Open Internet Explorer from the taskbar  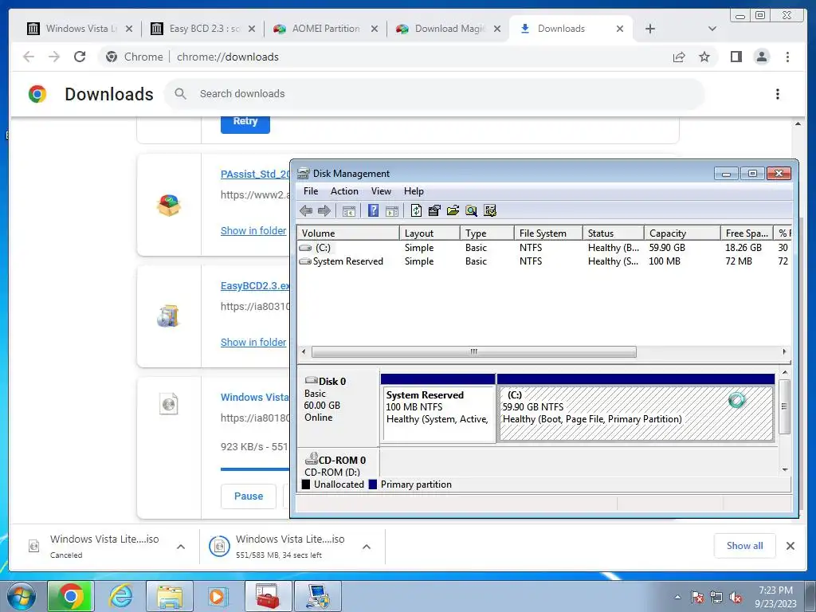click(x=121, y=596)
